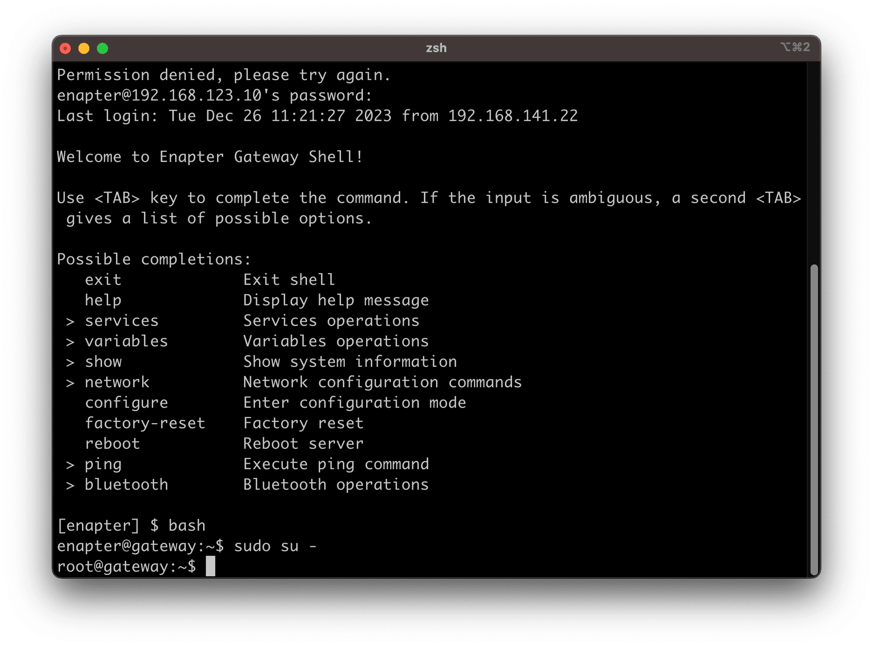
Task: Expand the services operations entry
Action: click(x=121, y=320)
